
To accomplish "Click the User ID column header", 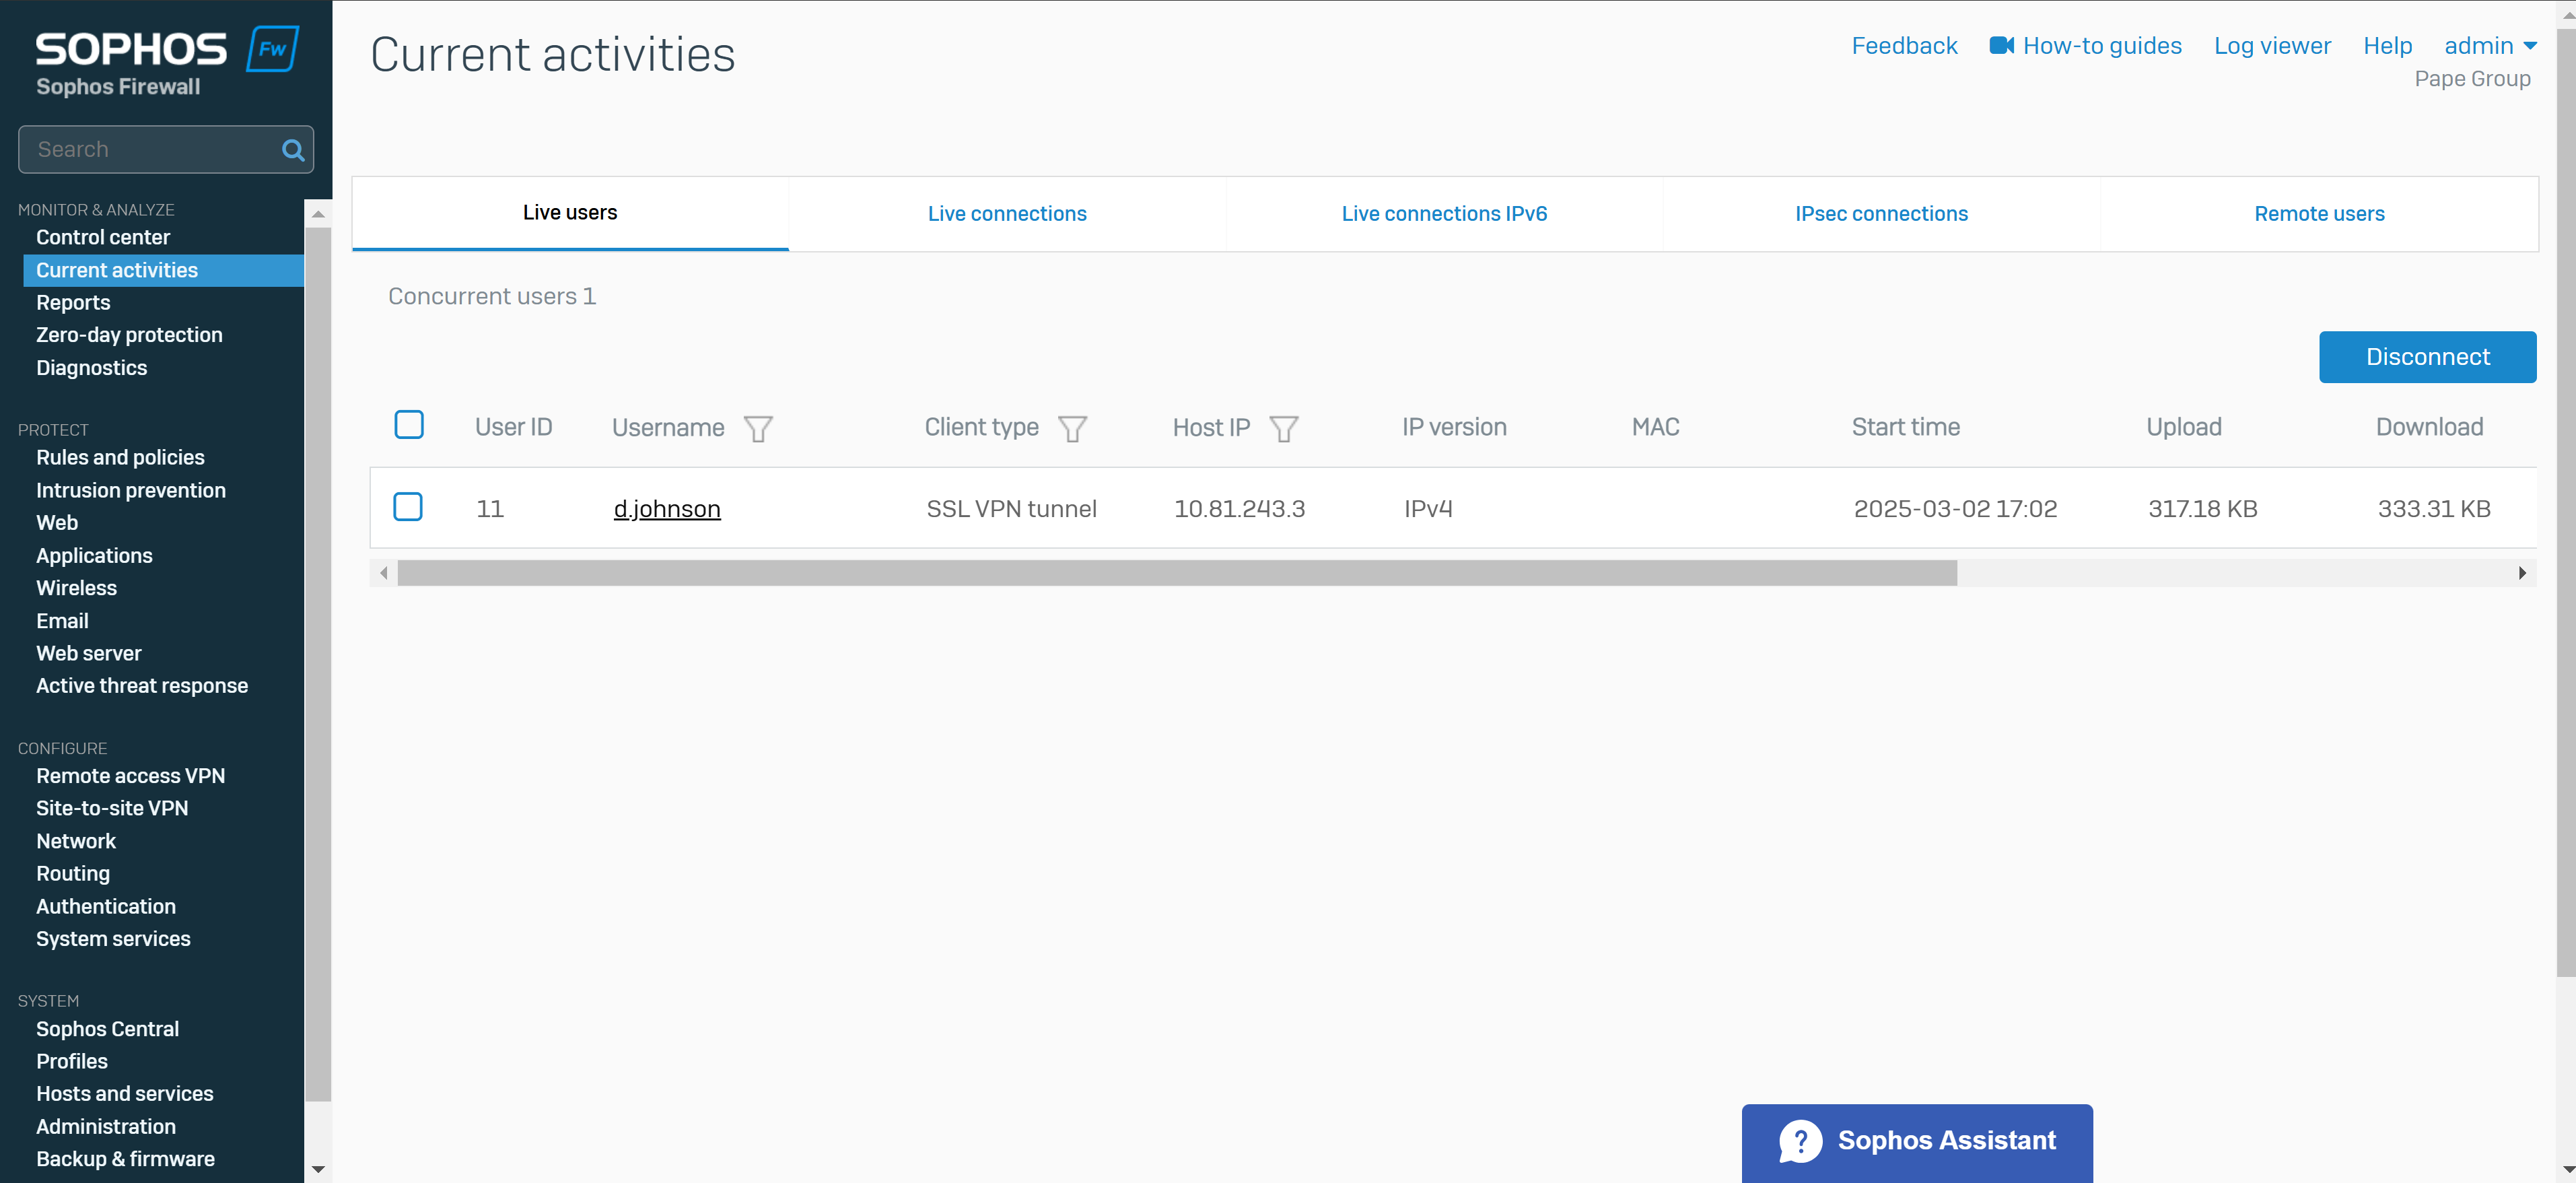I will [513, 427].
